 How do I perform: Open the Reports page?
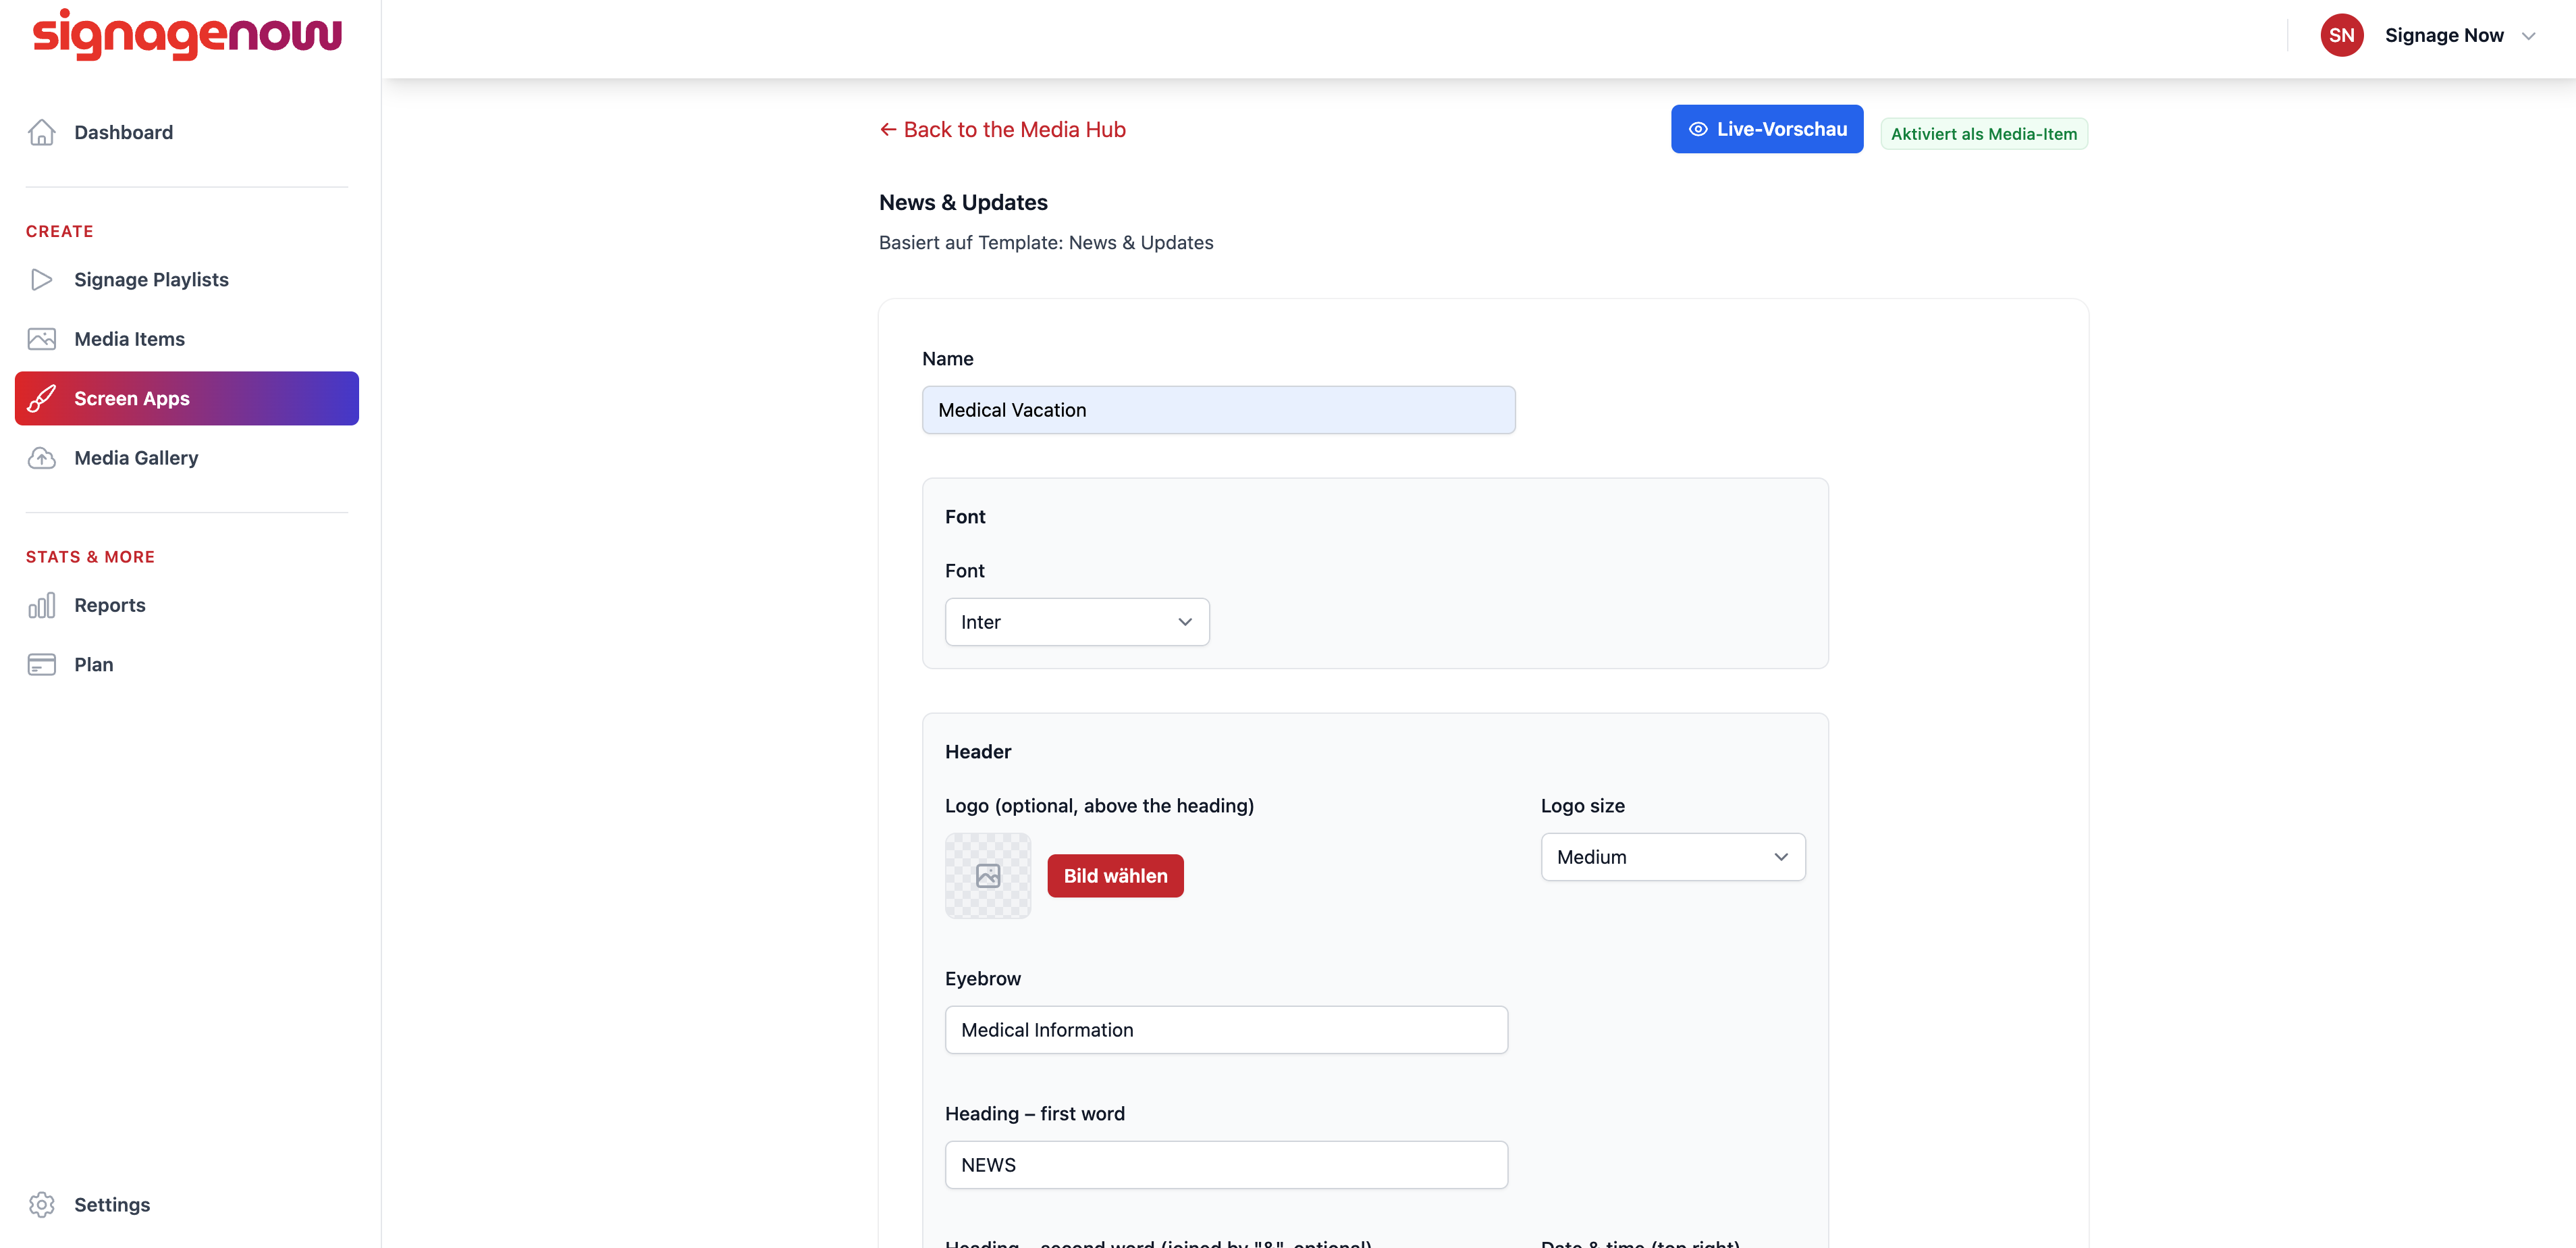point(187,604)
